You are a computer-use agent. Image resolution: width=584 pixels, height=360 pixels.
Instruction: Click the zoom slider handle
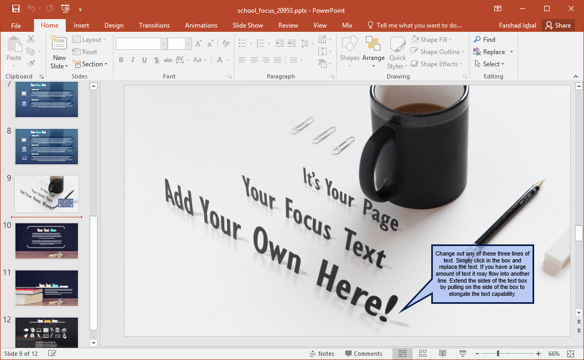[498, 354]
